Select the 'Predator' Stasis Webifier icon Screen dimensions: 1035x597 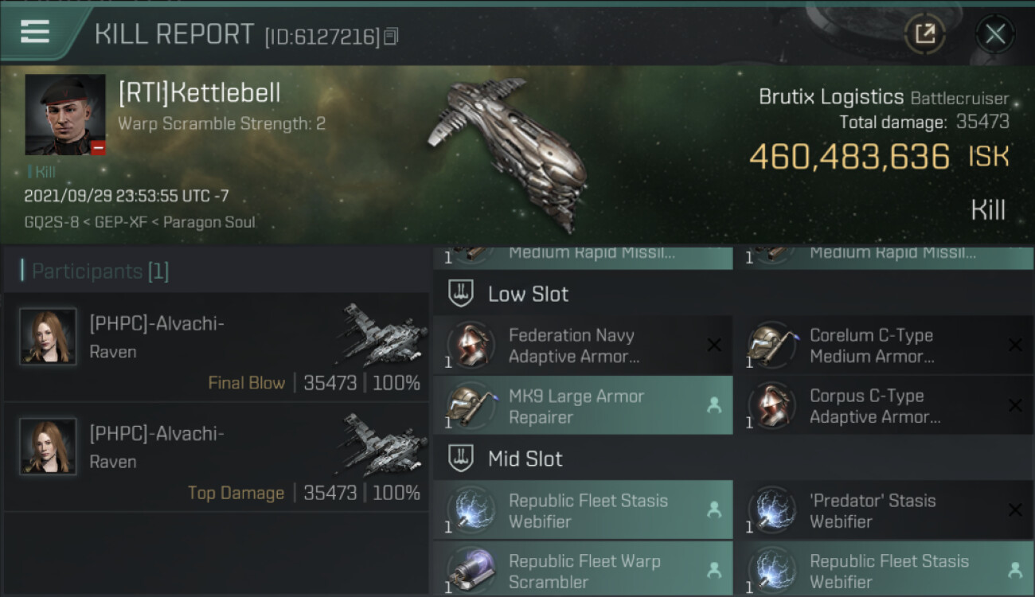coord(771,511)
